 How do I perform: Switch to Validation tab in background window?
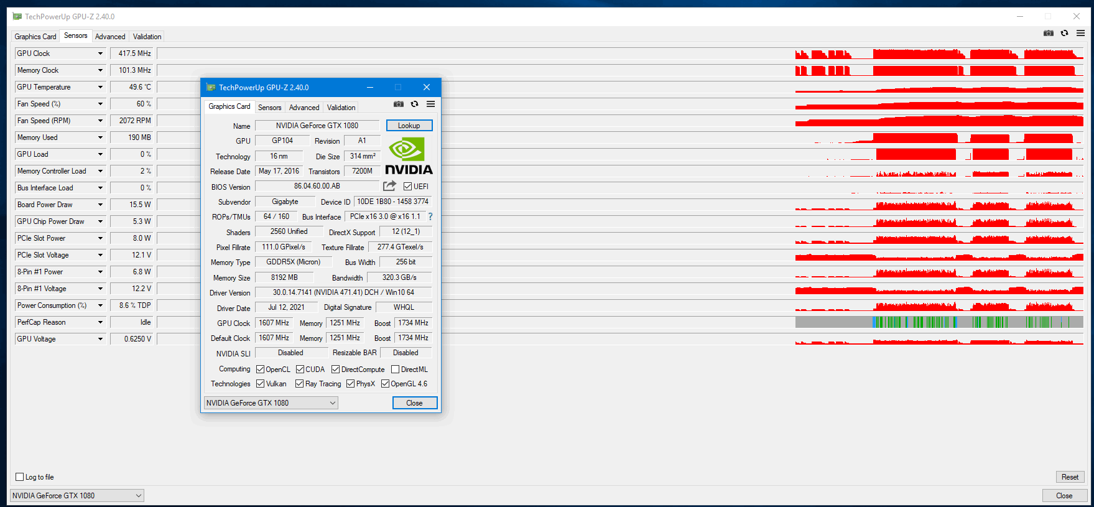click(147, 37)
